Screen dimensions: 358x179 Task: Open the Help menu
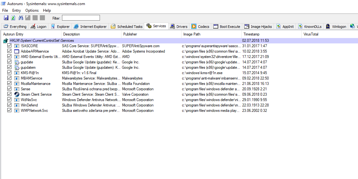[47, 10]
